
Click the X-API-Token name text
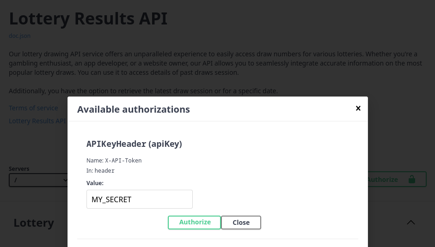(123, 161)
